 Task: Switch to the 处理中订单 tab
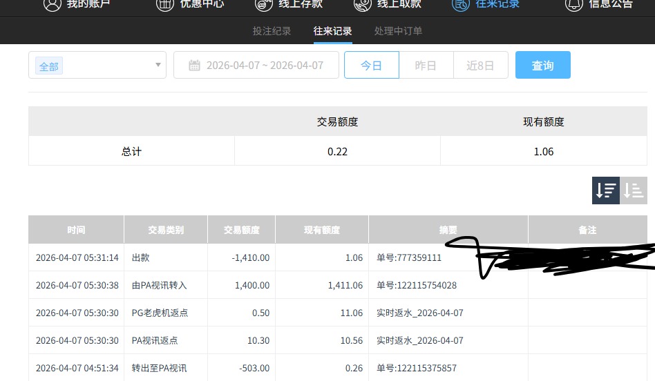coord(398,31)
